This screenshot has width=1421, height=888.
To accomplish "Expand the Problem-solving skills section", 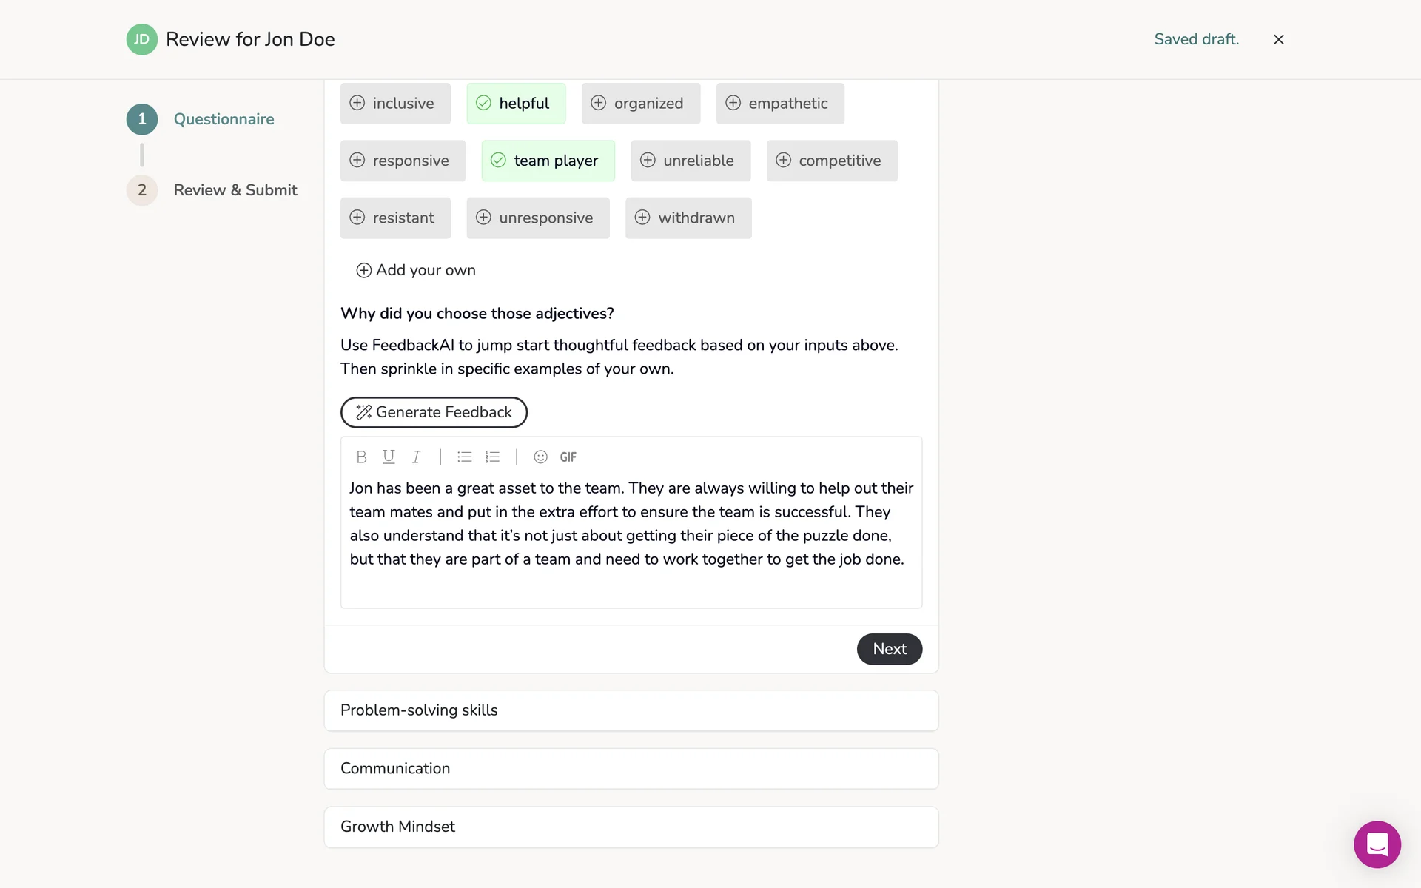I will click(631, 710).
